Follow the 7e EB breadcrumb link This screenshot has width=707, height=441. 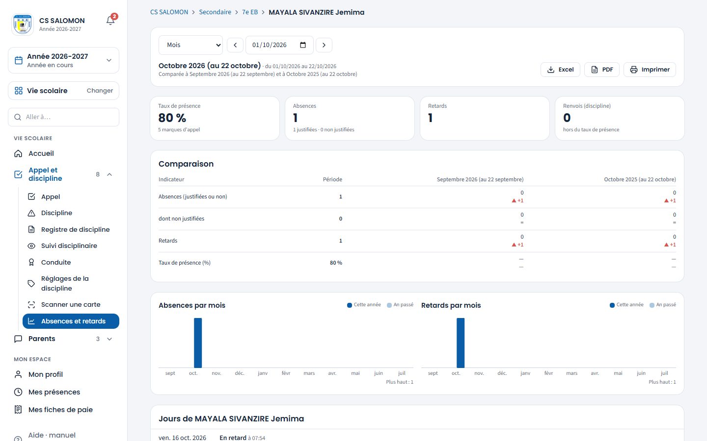tap(250, 12)
